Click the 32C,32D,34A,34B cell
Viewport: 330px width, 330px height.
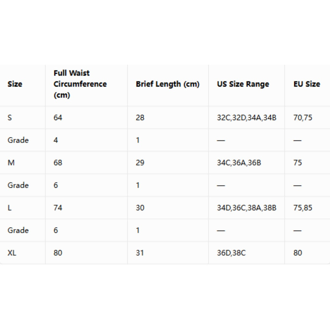click(x=247, y=117)
